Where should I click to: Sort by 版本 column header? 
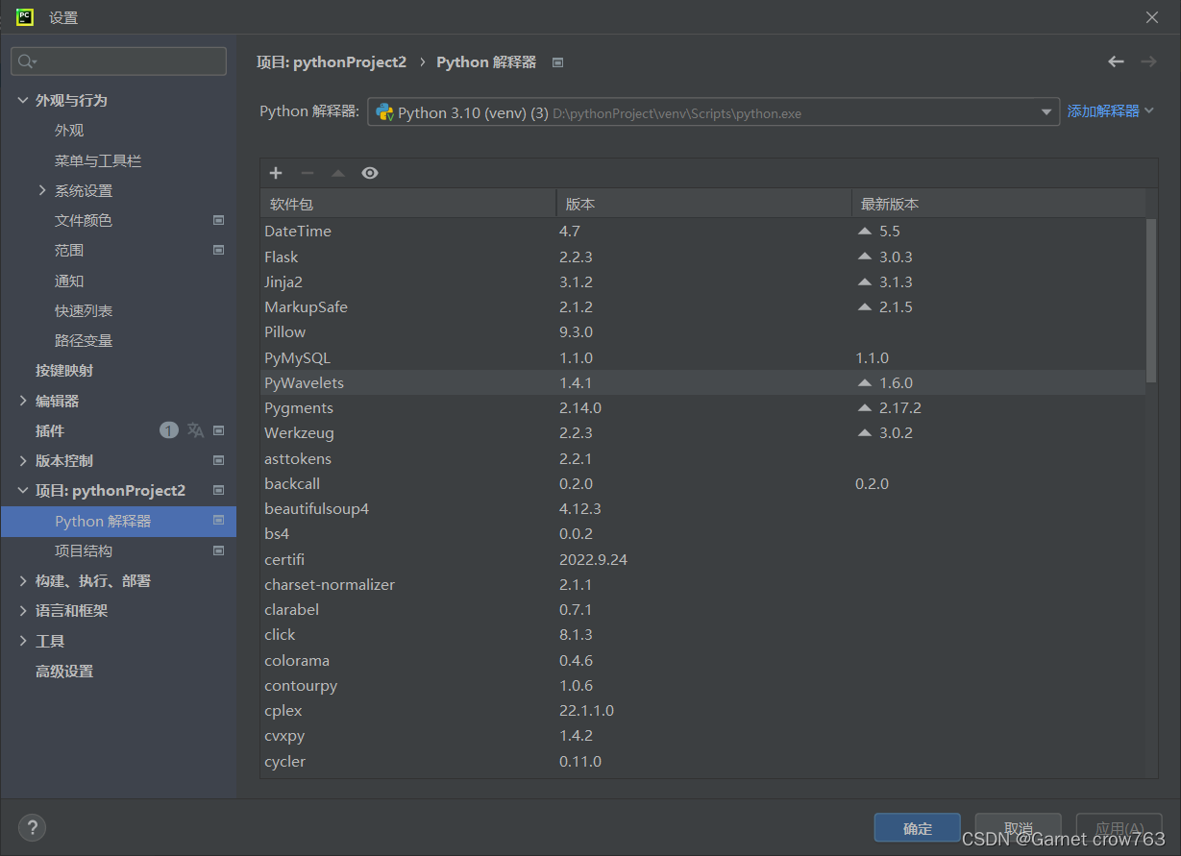[703, 204]
